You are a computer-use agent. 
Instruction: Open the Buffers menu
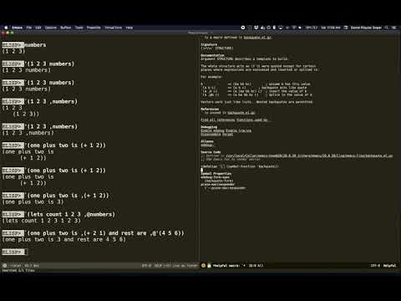tap(66, 28)
